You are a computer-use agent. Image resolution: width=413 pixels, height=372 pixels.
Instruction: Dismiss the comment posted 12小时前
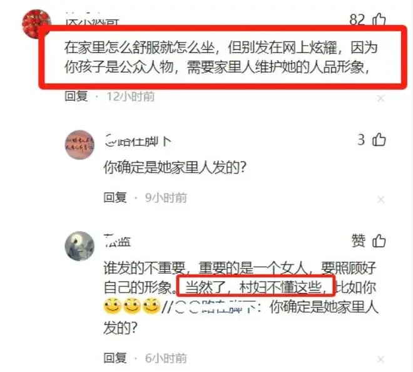pyautogui.click(x=380, y=98)
